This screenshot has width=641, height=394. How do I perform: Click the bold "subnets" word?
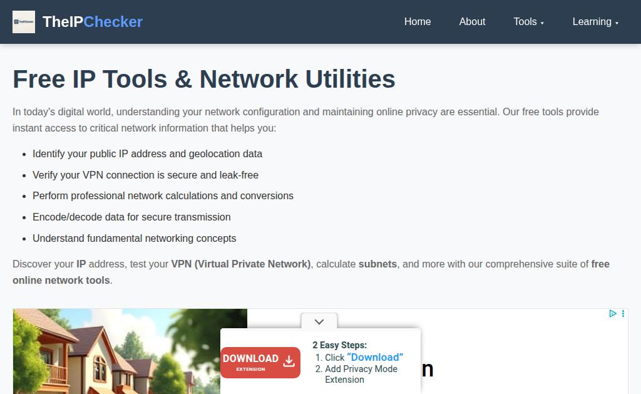click(377, 264)
